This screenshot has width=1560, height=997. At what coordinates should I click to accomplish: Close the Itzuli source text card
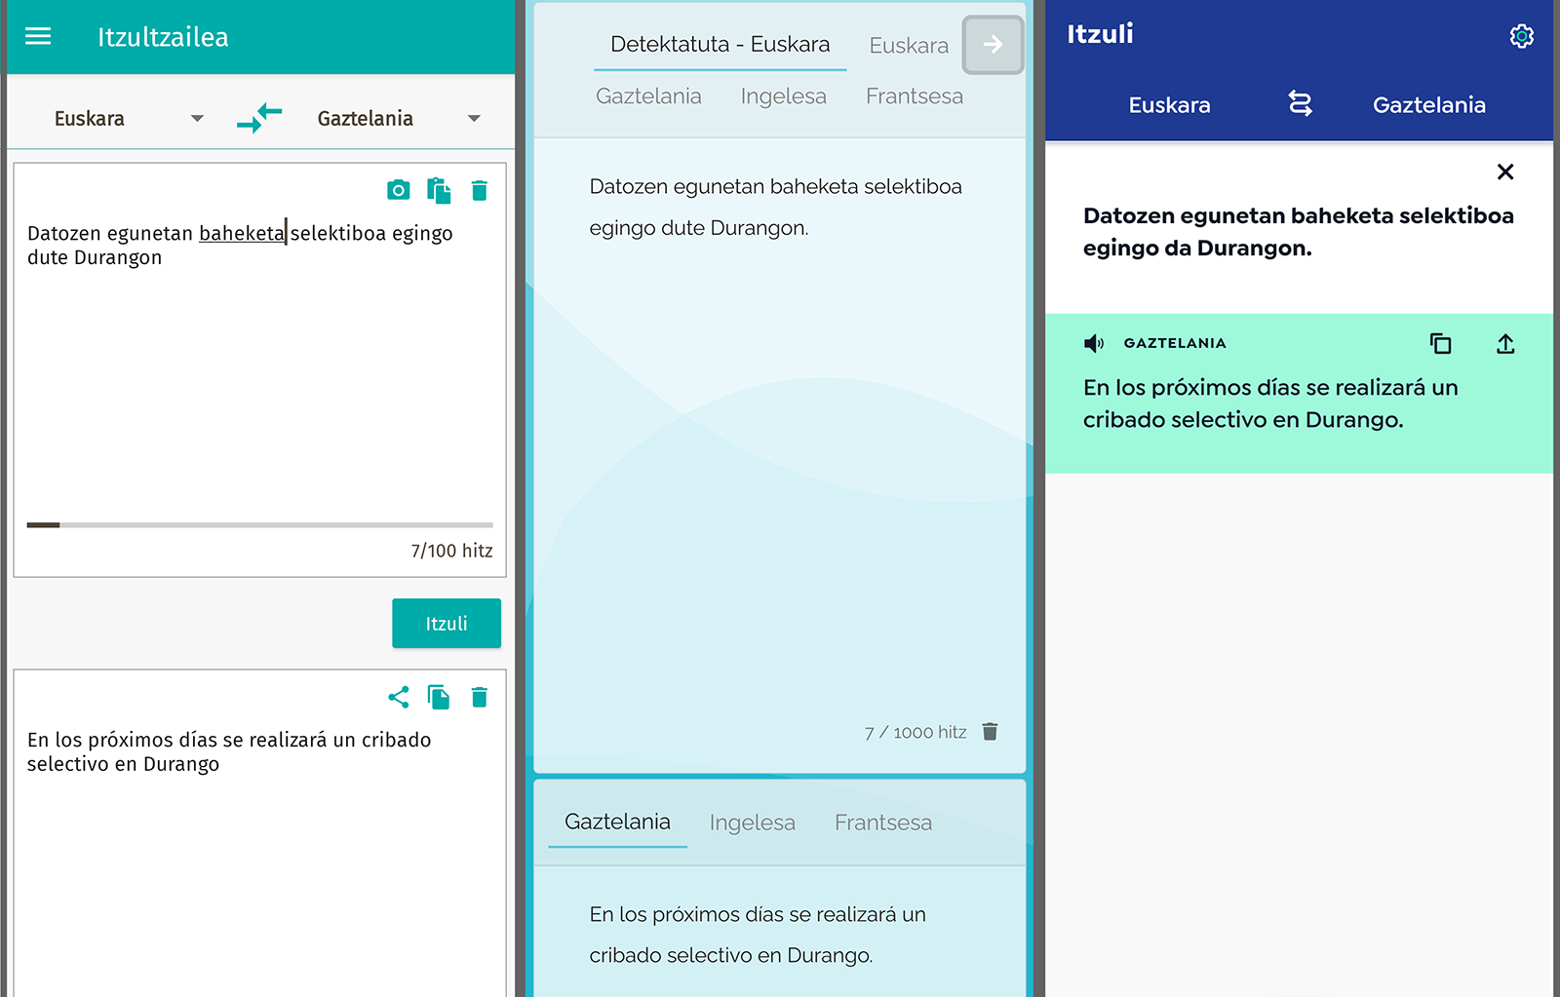point(1505,172)
